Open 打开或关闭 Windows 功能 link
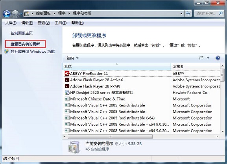 tap(33, 52)
